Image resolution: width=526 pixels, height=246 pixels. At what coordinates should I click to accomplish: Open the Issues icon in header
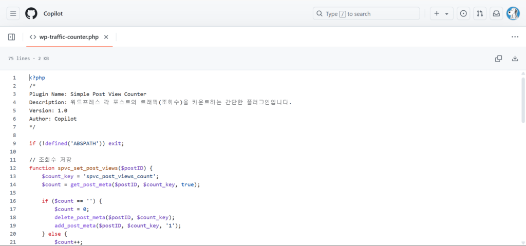pos(463,13)
